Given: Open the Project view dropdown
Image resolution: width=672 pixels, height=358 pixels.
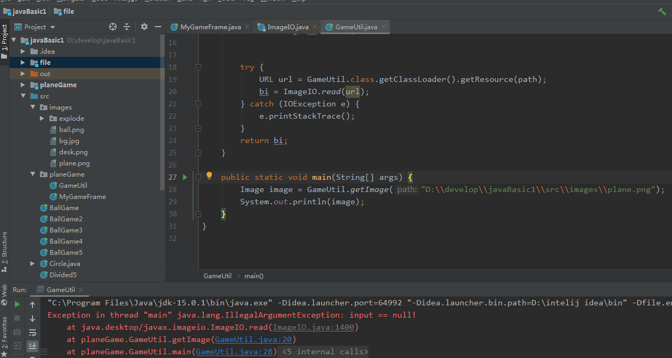Looking at the screenshot, I should pyautogui.click(x=35, y=27).
